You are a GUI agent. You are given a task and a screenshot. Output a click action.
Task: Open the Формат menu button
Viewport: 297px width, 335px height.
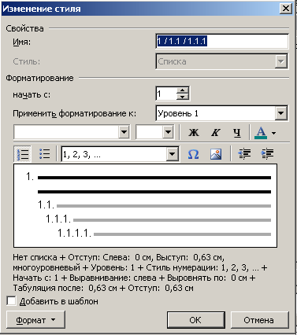pyautogui.click(x=35, y=320)
